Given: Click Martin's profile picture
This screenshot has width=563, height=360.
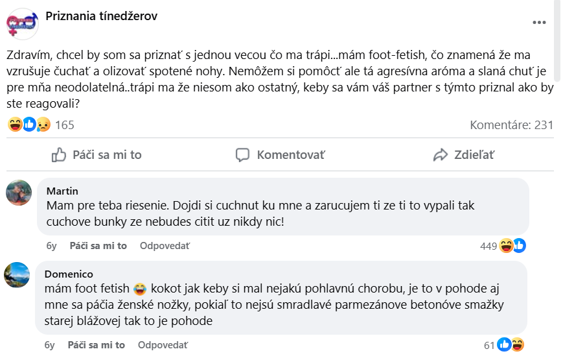Looking at the screenshot, I should [18, 192].
